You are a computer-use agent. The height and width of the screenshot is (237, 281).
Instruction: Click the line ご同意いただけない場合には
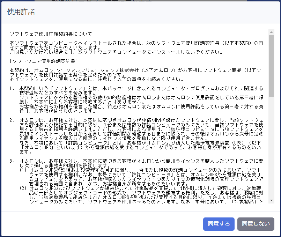point(116,52)
